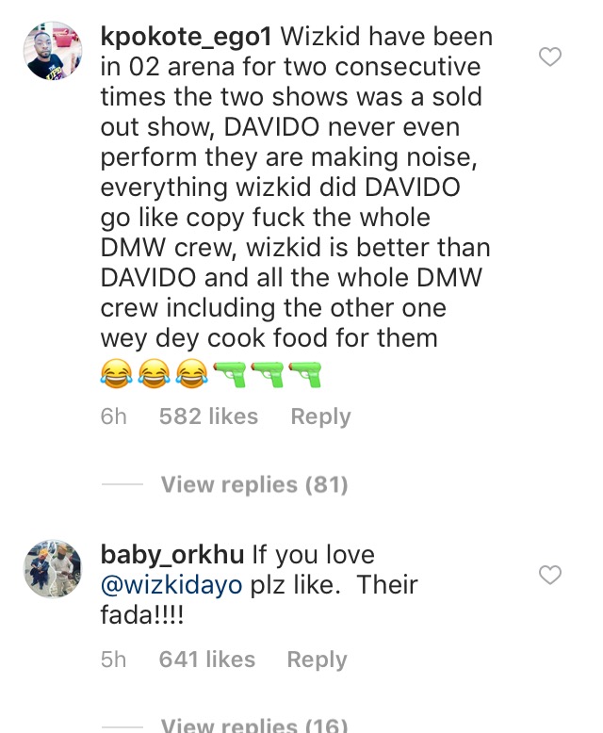Open the kpokote_ego1 username link
The image size is (603, 733).
187,39
